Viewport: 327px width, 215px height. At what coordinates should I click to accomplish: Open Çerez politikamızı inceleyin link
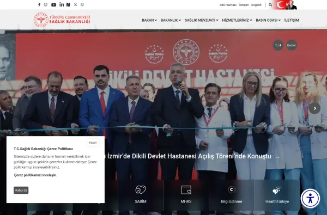[35, 175]
